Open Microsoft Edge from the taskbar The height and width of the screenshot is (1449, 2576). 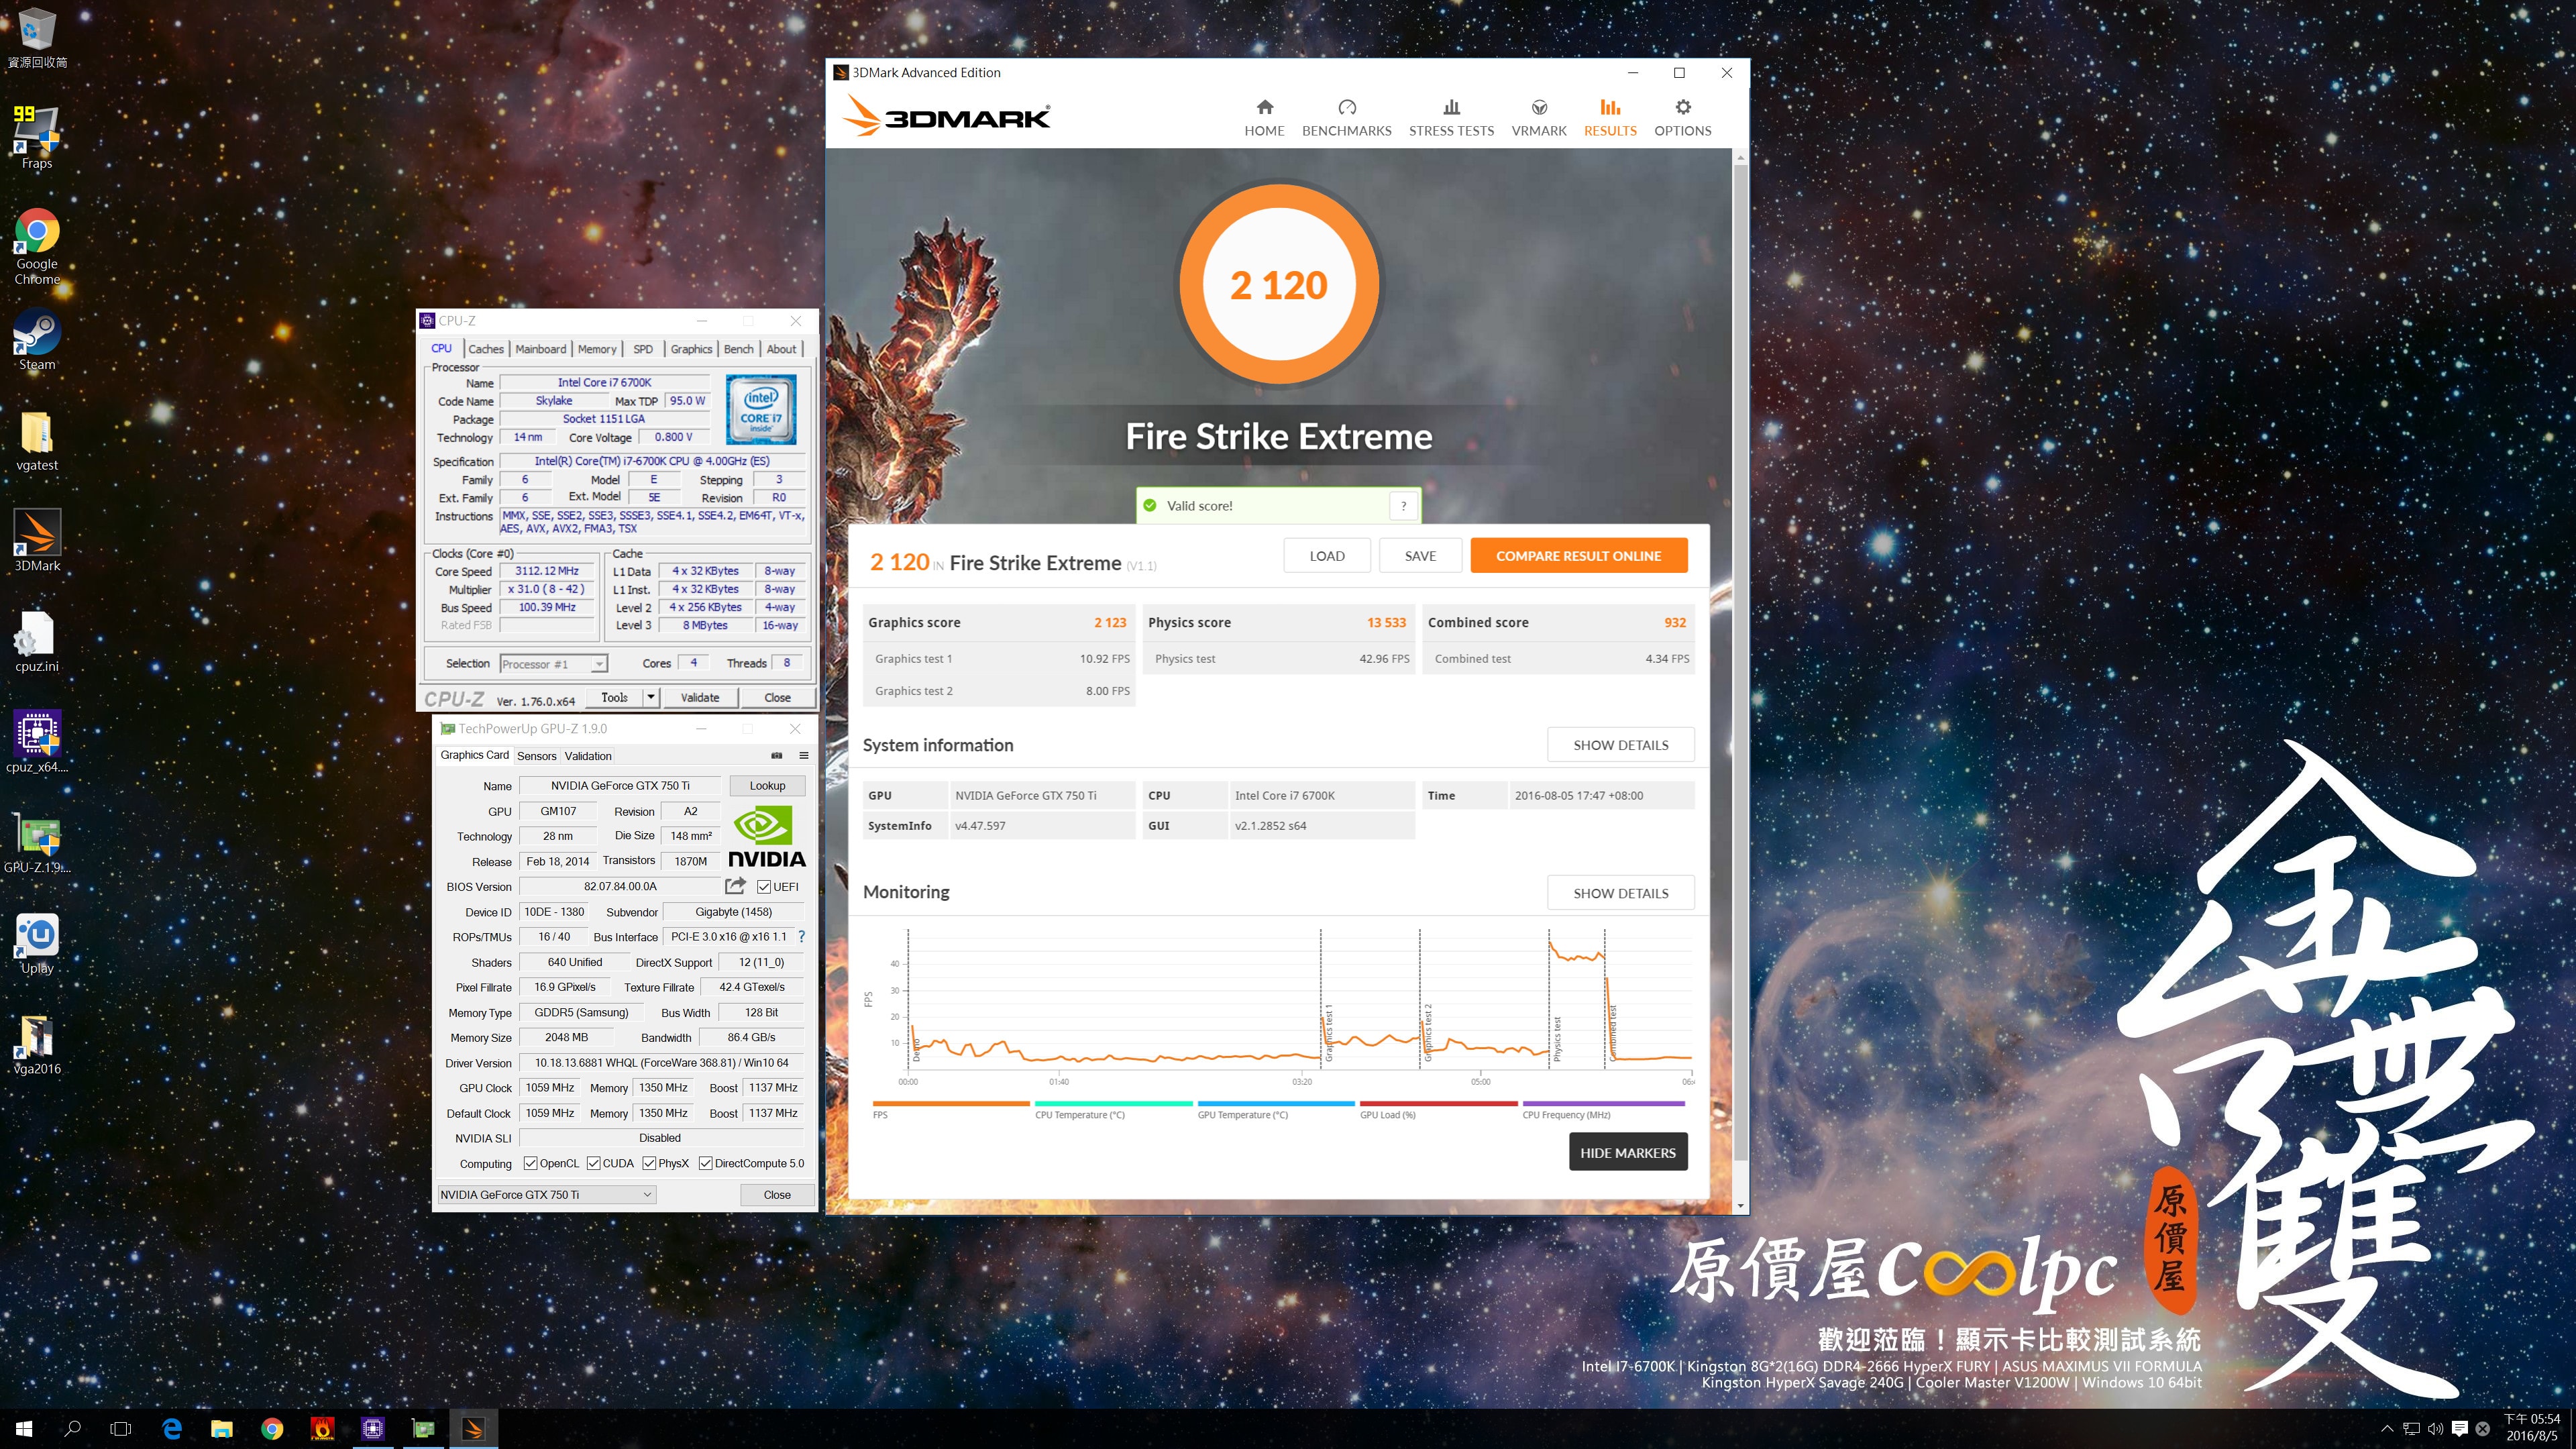pos(172,1429)
